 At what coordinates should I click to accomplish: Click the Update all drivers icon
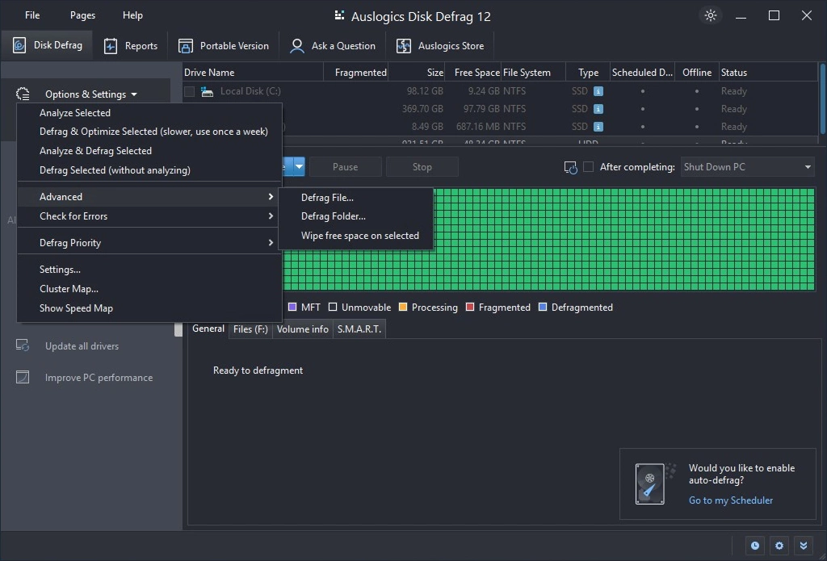[x=23, y=346]
